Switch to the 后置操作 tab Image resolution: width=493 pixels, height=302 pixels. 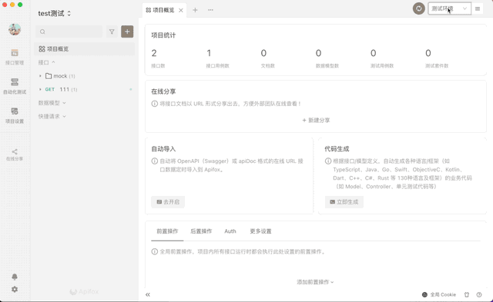201,231
